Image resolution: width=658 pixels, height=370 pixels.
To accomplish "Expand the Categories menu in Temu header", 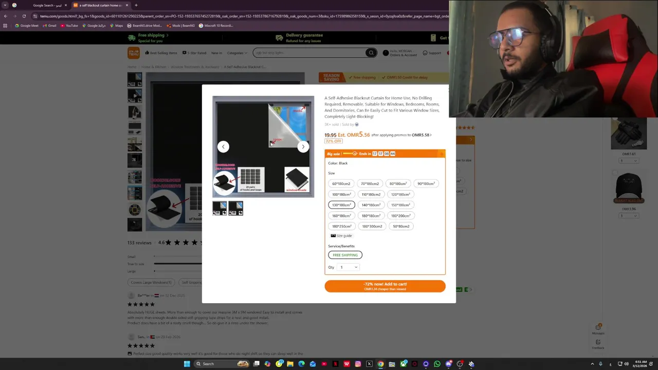I will coord(237,53).
